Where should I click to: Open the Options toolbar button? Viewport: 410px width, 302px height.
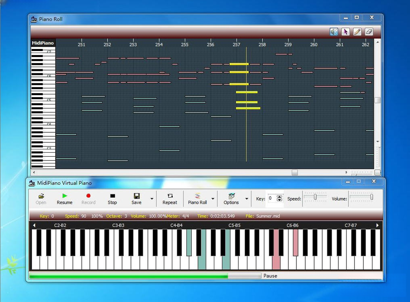[x=231, y=199]
